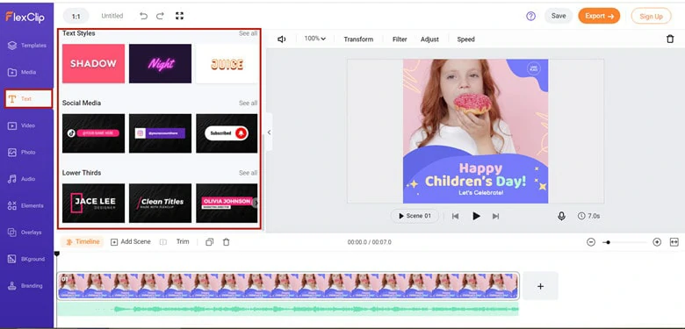The height and width of the screenshot is (329, 685).
Task: Open the Templates sidebar section
Action: 26,46
